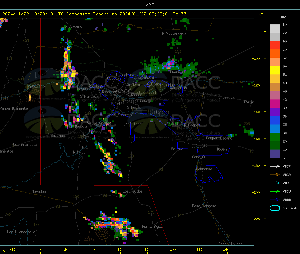Click the 'Atuel_Norte' map label
300x254 pixels.
(158, 112)
